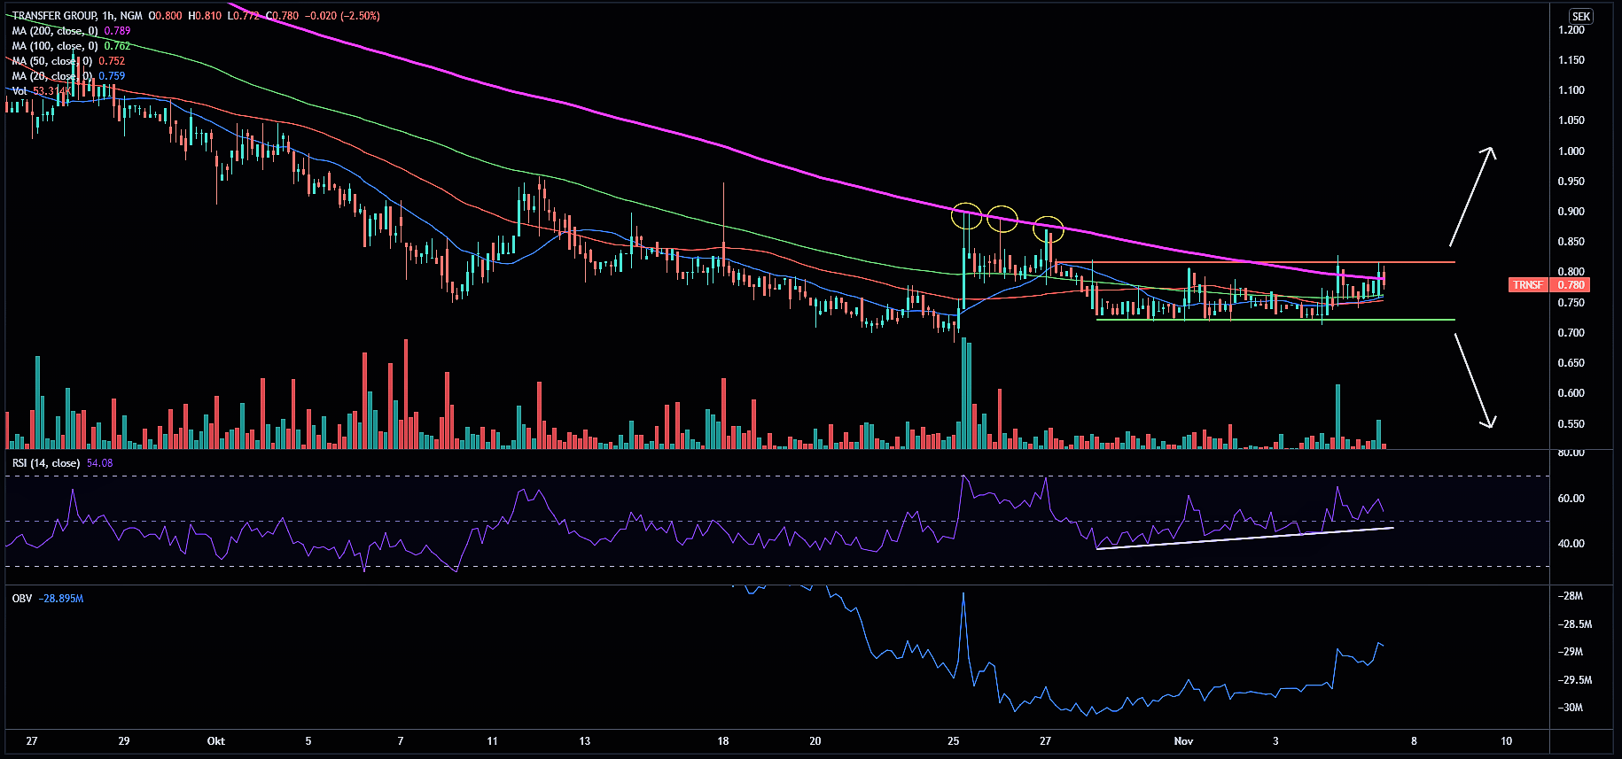
Task: Click the 1.000 price axis label
Action: point(1571,151)
